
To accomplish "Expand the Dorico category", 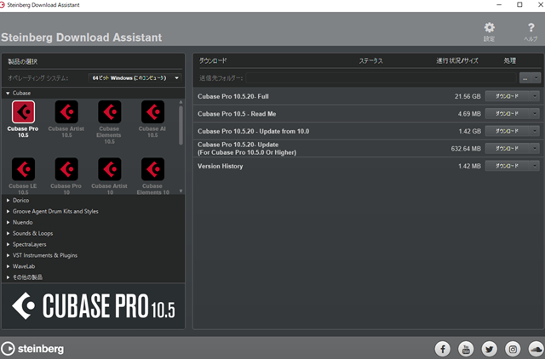I will click(x=9, y=200).
